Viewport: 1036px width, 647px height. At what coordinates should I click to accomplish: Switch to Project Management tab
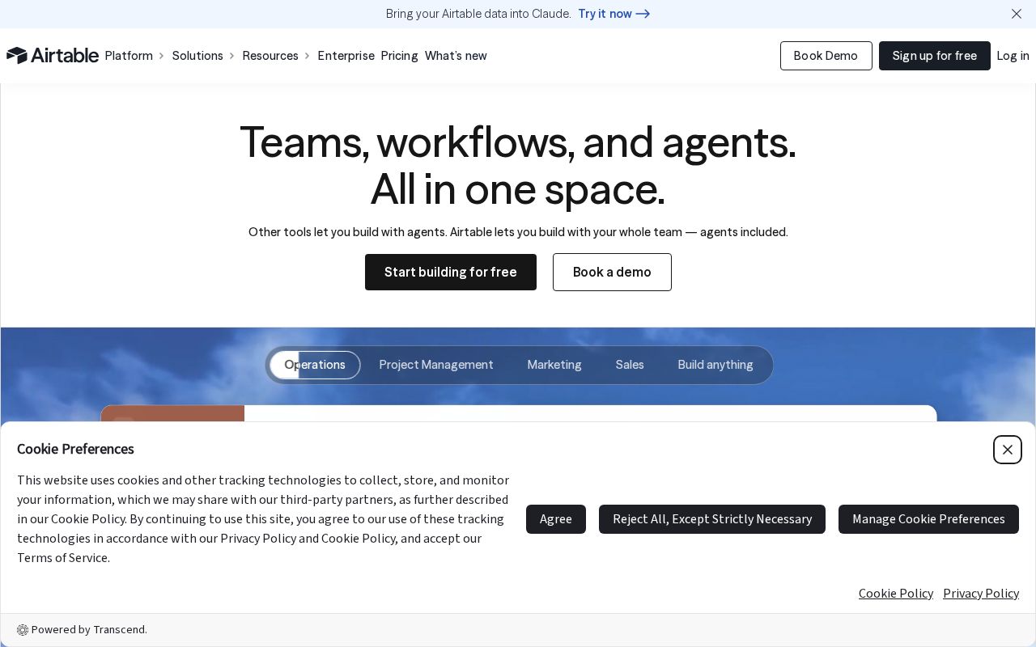435,365
